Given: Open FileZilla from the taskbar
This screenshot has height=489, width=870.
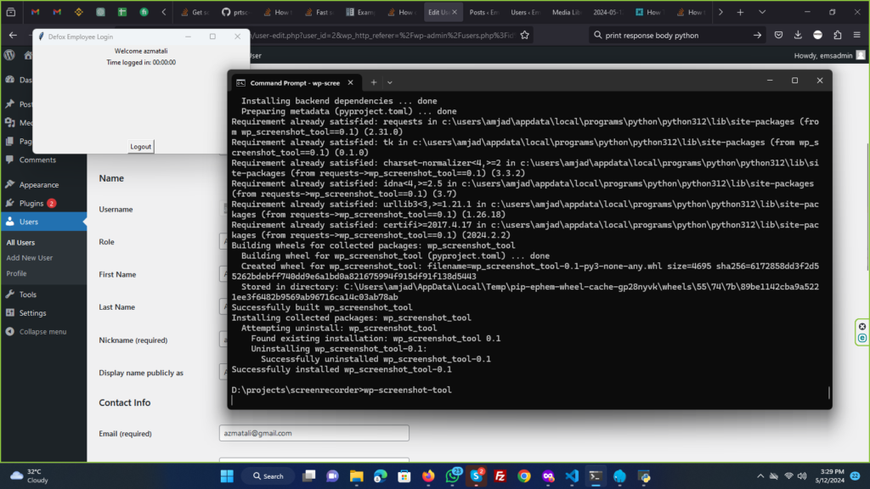Looking at the screenshot, I should coord(500,476).
